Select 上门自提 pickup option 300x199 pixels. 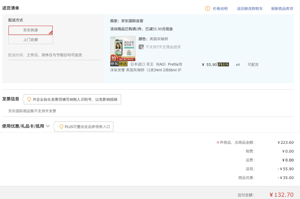pyautogui.click(x=31, y=39)
